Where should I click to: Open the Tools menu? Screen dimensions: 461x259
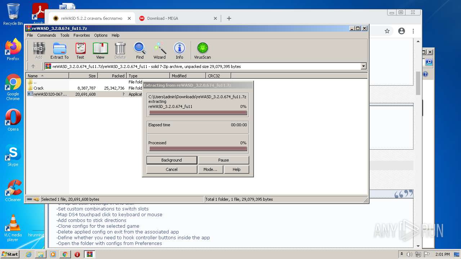(x=65, y=35)
